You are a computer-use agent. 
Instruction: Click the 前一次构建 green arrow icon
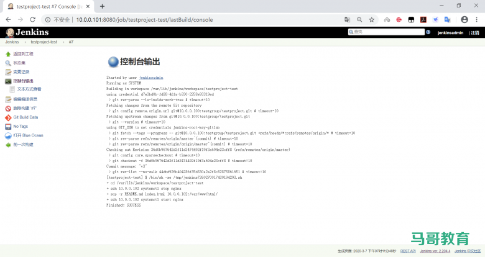coord(8,145)
